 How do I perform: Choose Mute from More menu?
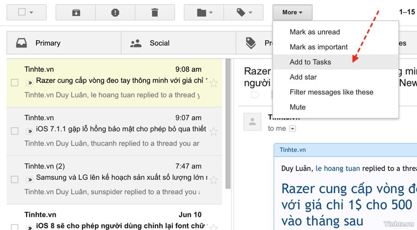tap(336, 107)
